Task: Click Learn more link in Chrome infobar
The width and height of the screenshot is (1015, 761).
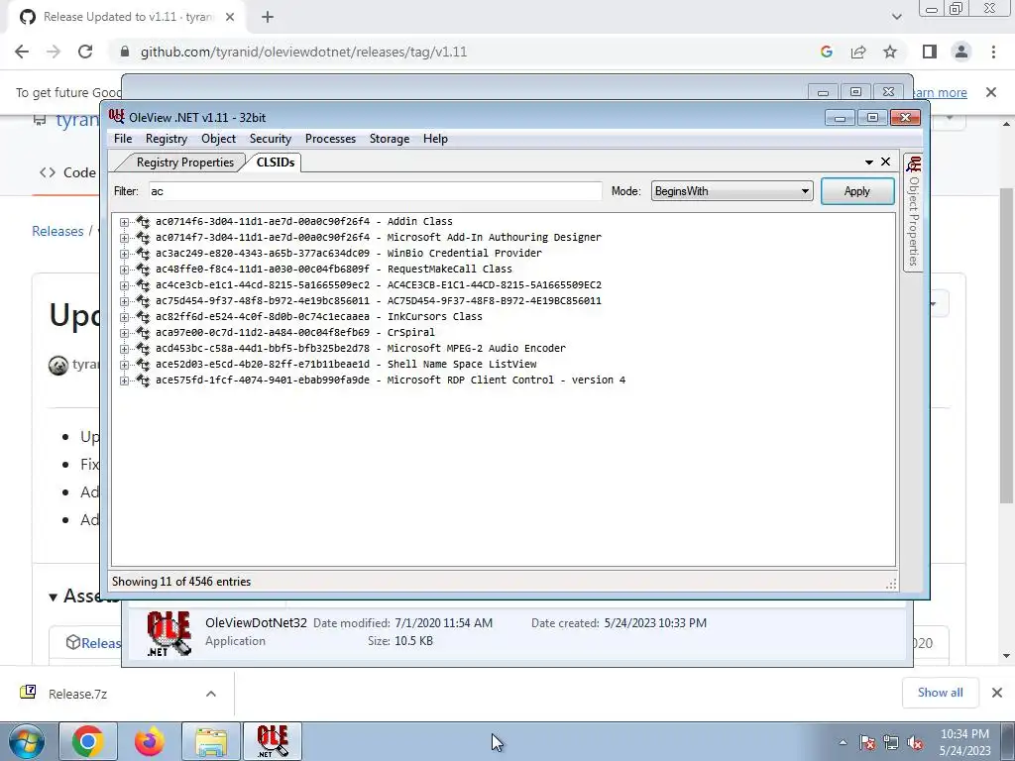Action: click(940, 92)
